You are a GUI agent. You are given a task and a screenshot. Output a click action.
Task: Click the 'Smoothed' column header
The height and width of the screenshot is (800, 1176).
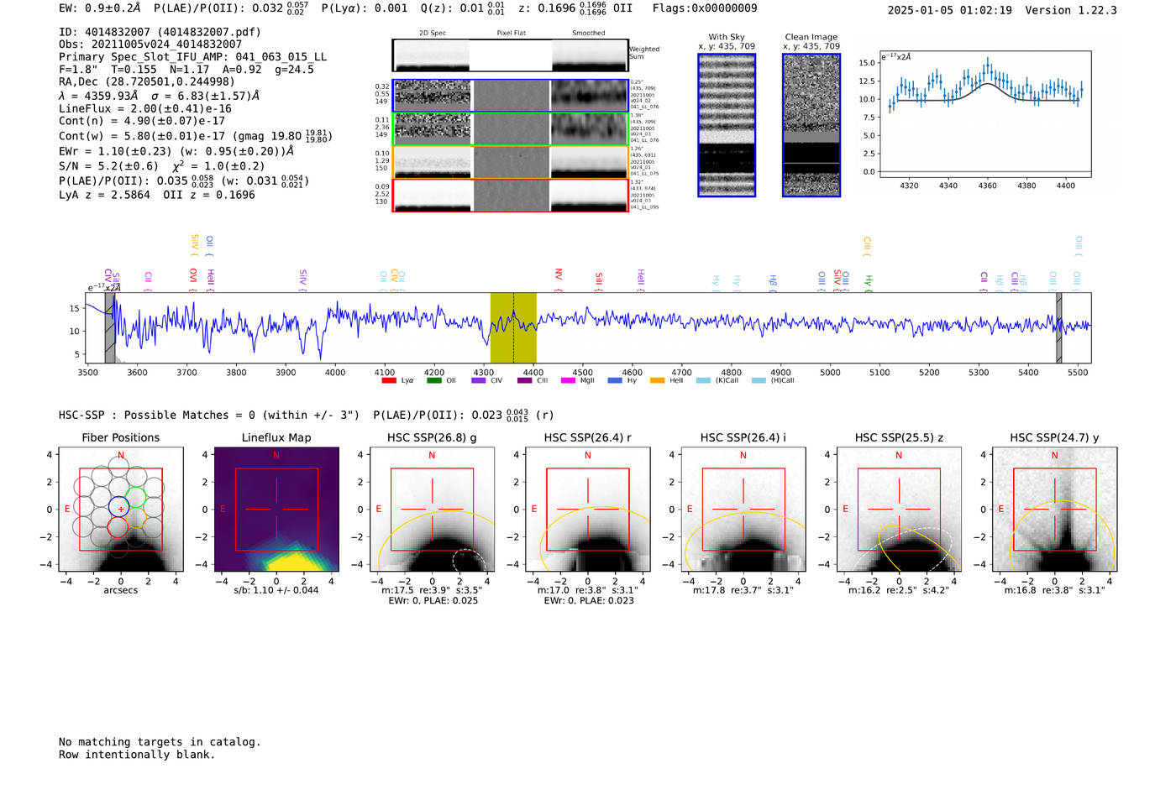588,33
